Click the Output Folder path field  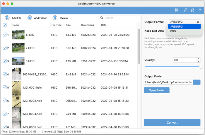point(168,82)
